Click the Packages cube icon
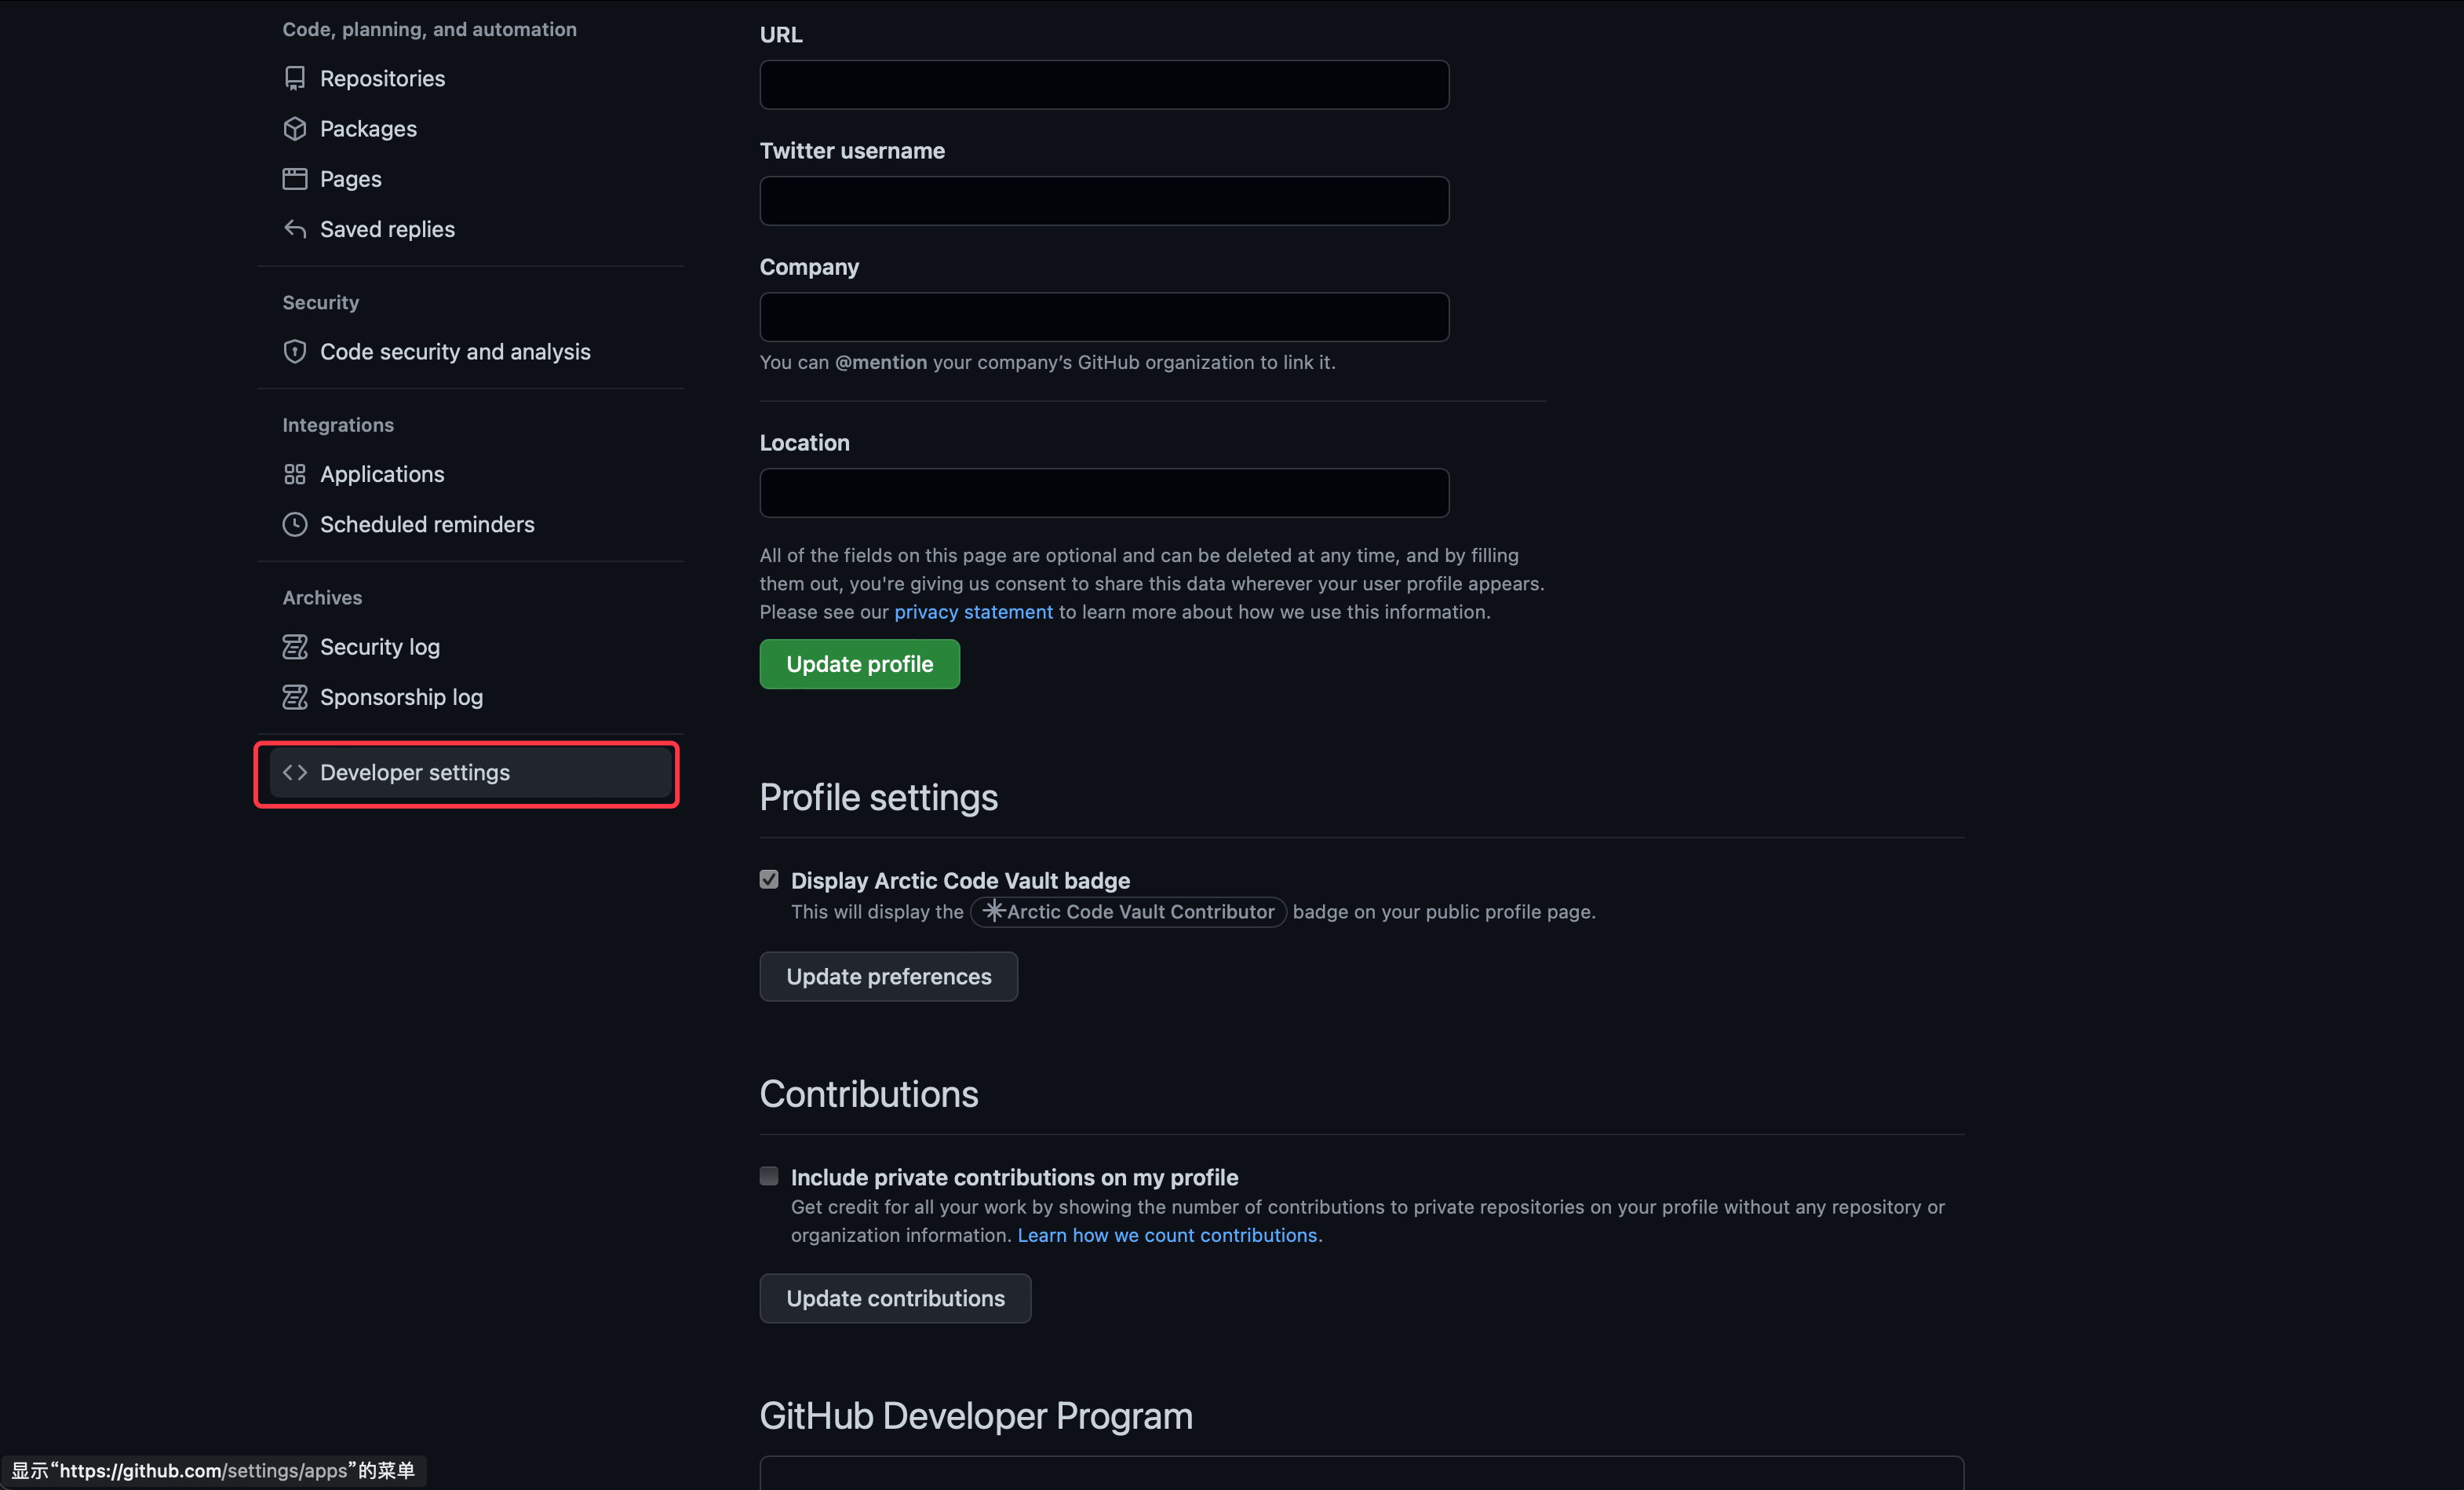Image resolution: width=2464 pixels, height=1490 pixels. point(294,128)
